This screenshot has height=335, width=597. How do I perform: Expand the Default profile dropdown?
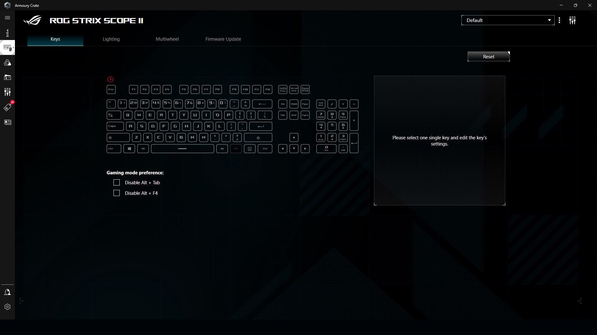508,20
